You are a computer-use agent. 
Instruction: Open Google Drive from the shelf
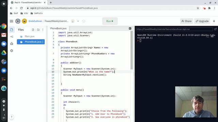click(4, 53)
